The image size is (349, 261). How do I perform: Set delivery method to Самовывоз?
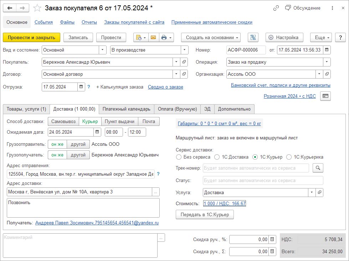tap(63, 121)
